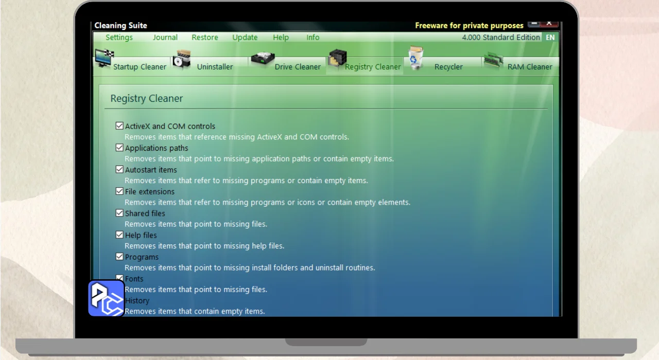This screenshot has height=360, width=659.
Task: Toggle the Autostart items checkbox
Action: (119, 169)
